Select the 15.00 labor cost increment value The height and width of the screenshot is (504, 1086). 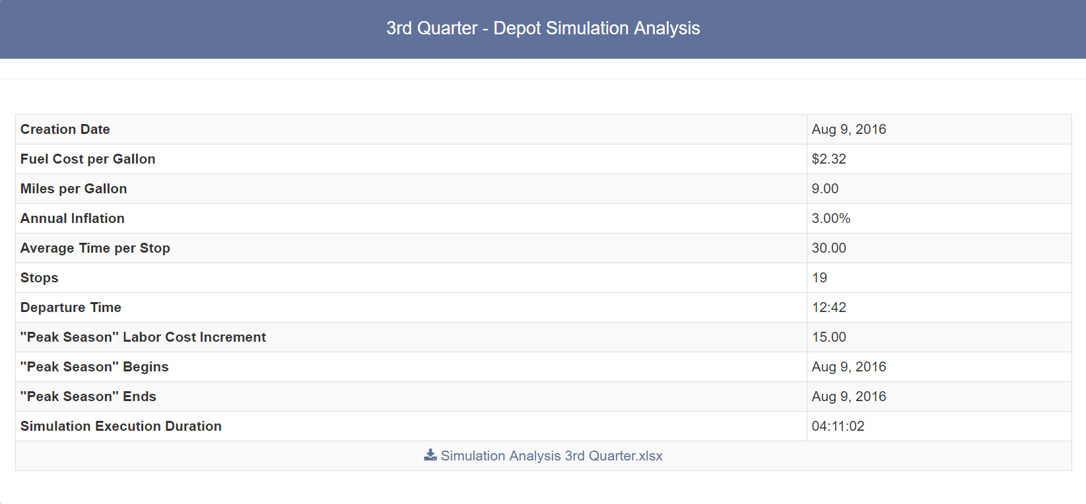click(x=829, y=337)
